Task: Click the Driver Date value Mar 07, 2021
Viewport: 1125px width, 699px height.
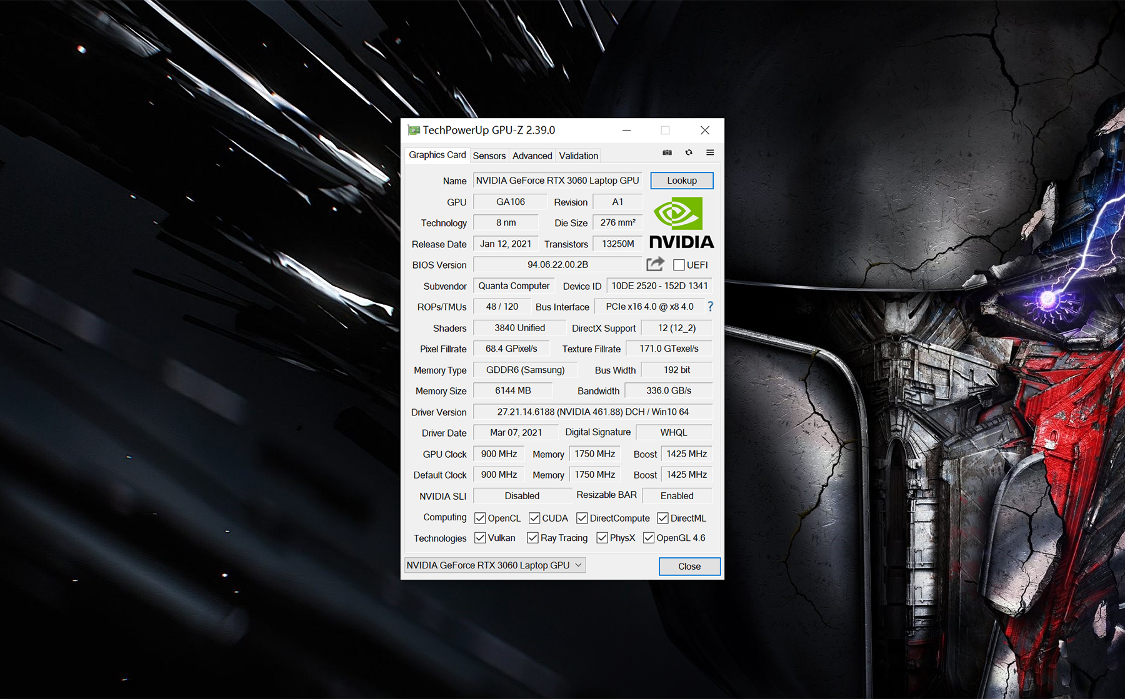Action: click(516, 432)
